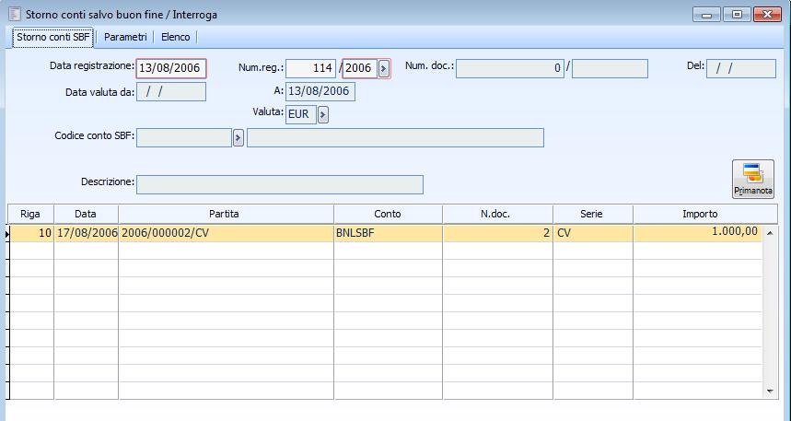
Task: Open Primanota with its icon button
Action: 752,180
